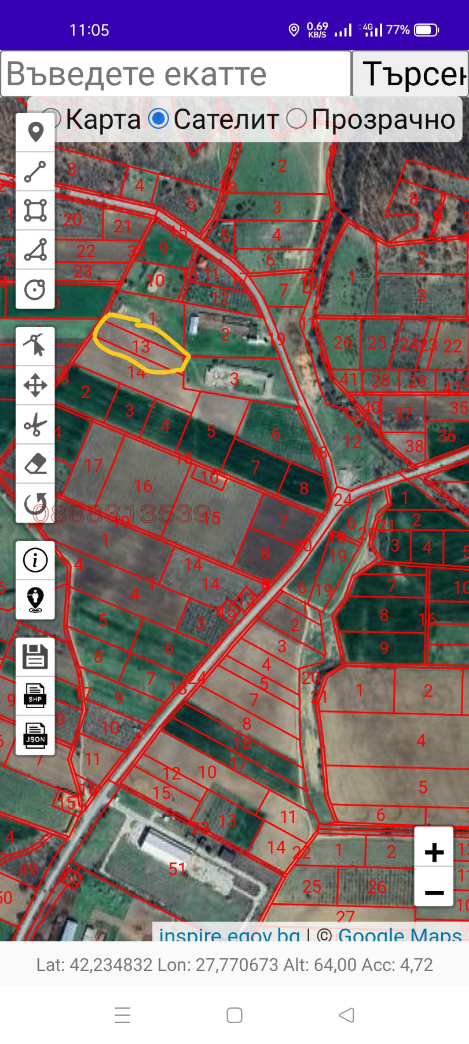Select the Сателит radio option
Screen dimensions: 469x1044
[x=159, y=119]
